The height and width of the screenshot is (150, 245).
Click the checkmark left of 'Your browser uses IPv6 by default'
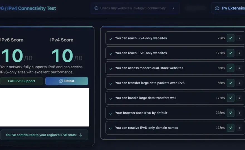tap(111, 113)
